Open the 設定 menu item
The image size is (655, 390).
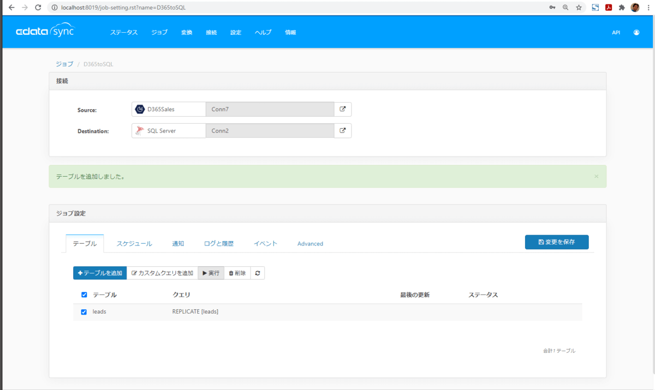236,32
